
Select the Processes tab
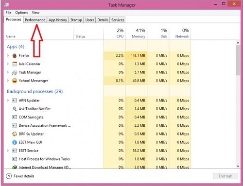click(x=14, y=19)
